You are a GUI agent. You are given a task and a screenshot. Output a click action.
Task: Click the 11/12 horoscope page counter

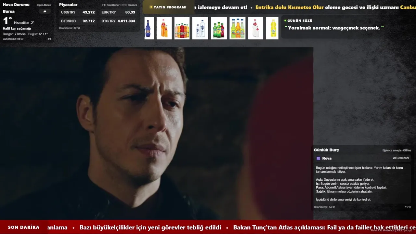pyautogui.click(x=408, y=207)
